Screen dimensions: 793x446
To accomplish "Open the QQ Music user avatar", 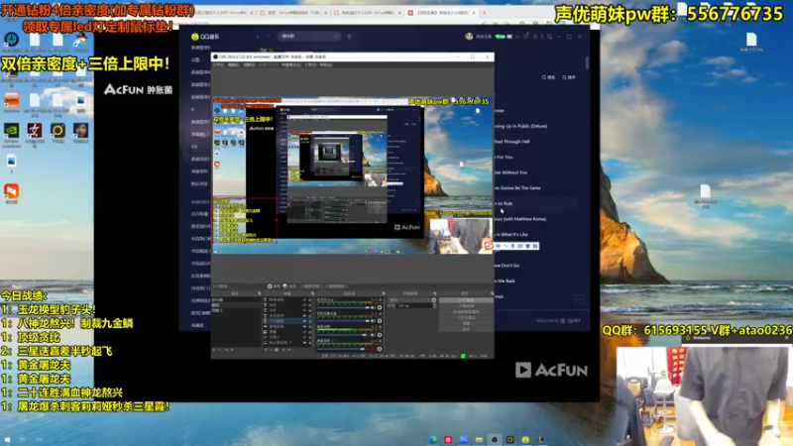I will [x=469, y=37].
